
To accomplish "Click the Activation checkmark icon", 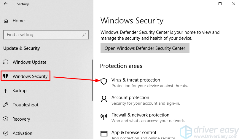I will tap(6, 133).
